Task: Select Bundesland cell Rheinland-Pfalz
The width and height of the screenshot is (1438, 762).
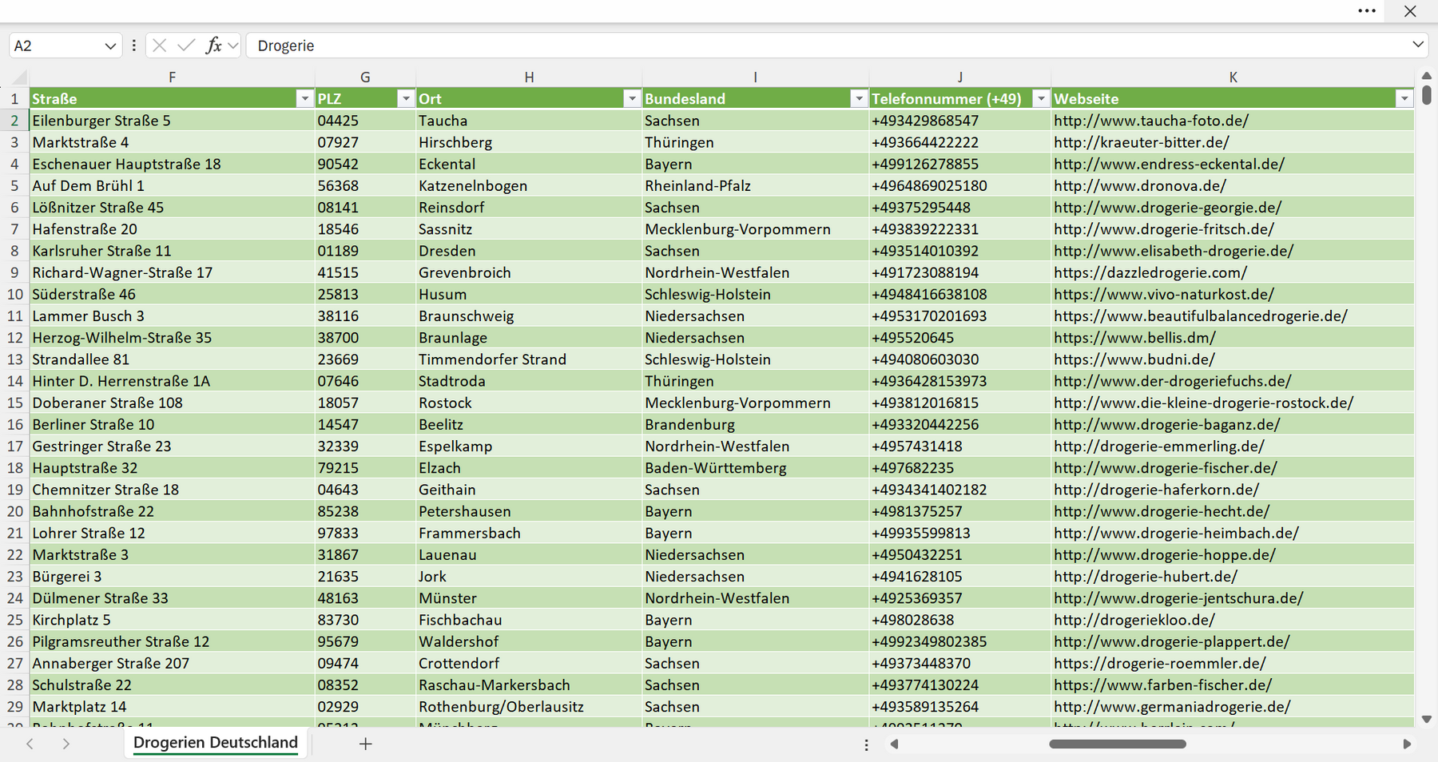Action: click(x=755, y=185)
